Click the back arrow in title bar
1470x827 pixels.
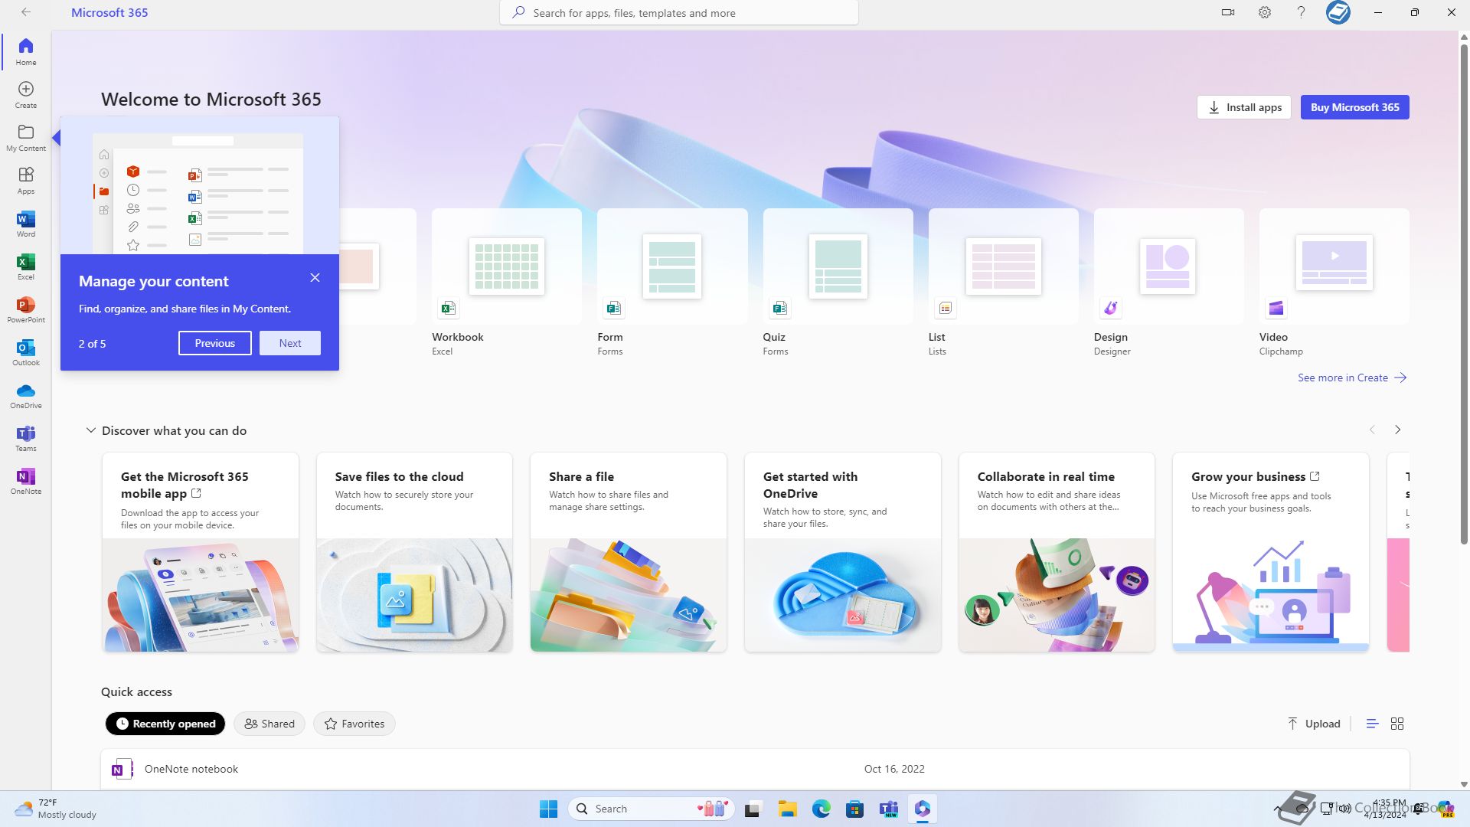[x=26, y=12]
